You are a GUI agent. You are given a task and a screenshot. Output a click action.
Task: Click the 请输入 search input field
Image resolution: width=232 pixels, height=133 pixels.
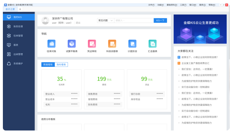134,20
